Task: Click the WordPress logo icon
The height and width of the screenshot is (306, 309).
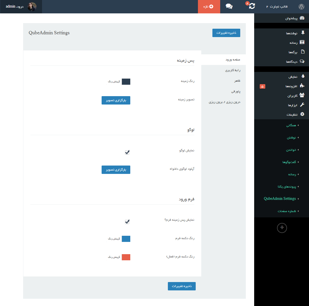Action: 301,6
